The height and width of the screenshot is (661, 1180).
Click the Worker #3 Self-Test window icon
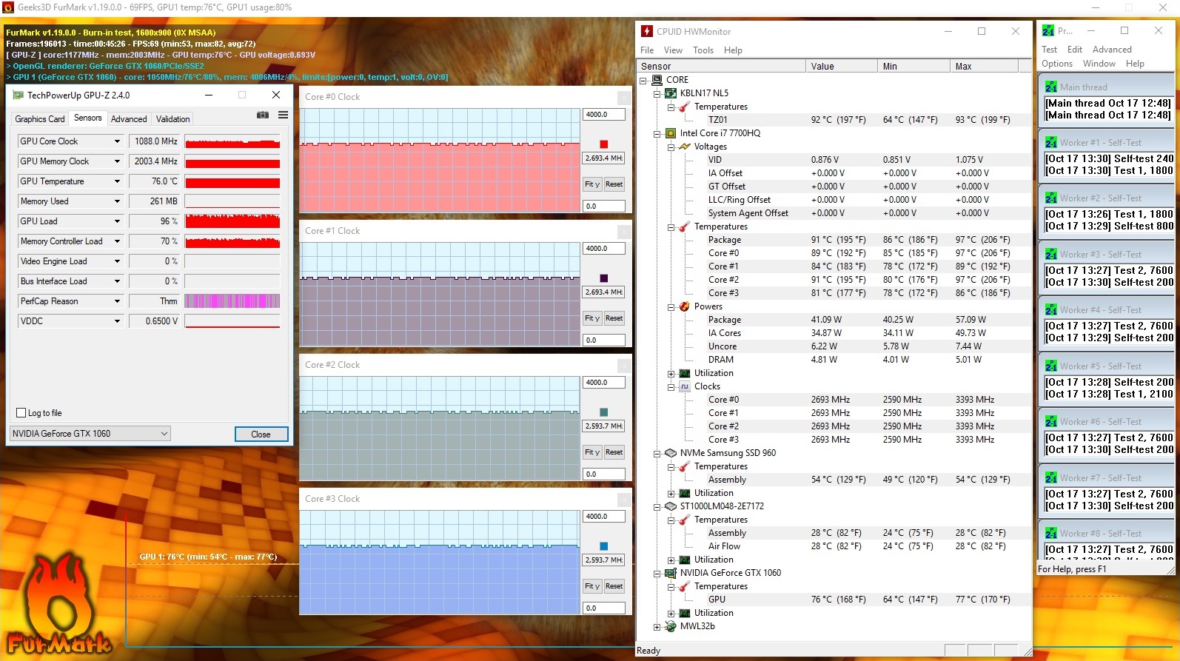click(1051, 254)
